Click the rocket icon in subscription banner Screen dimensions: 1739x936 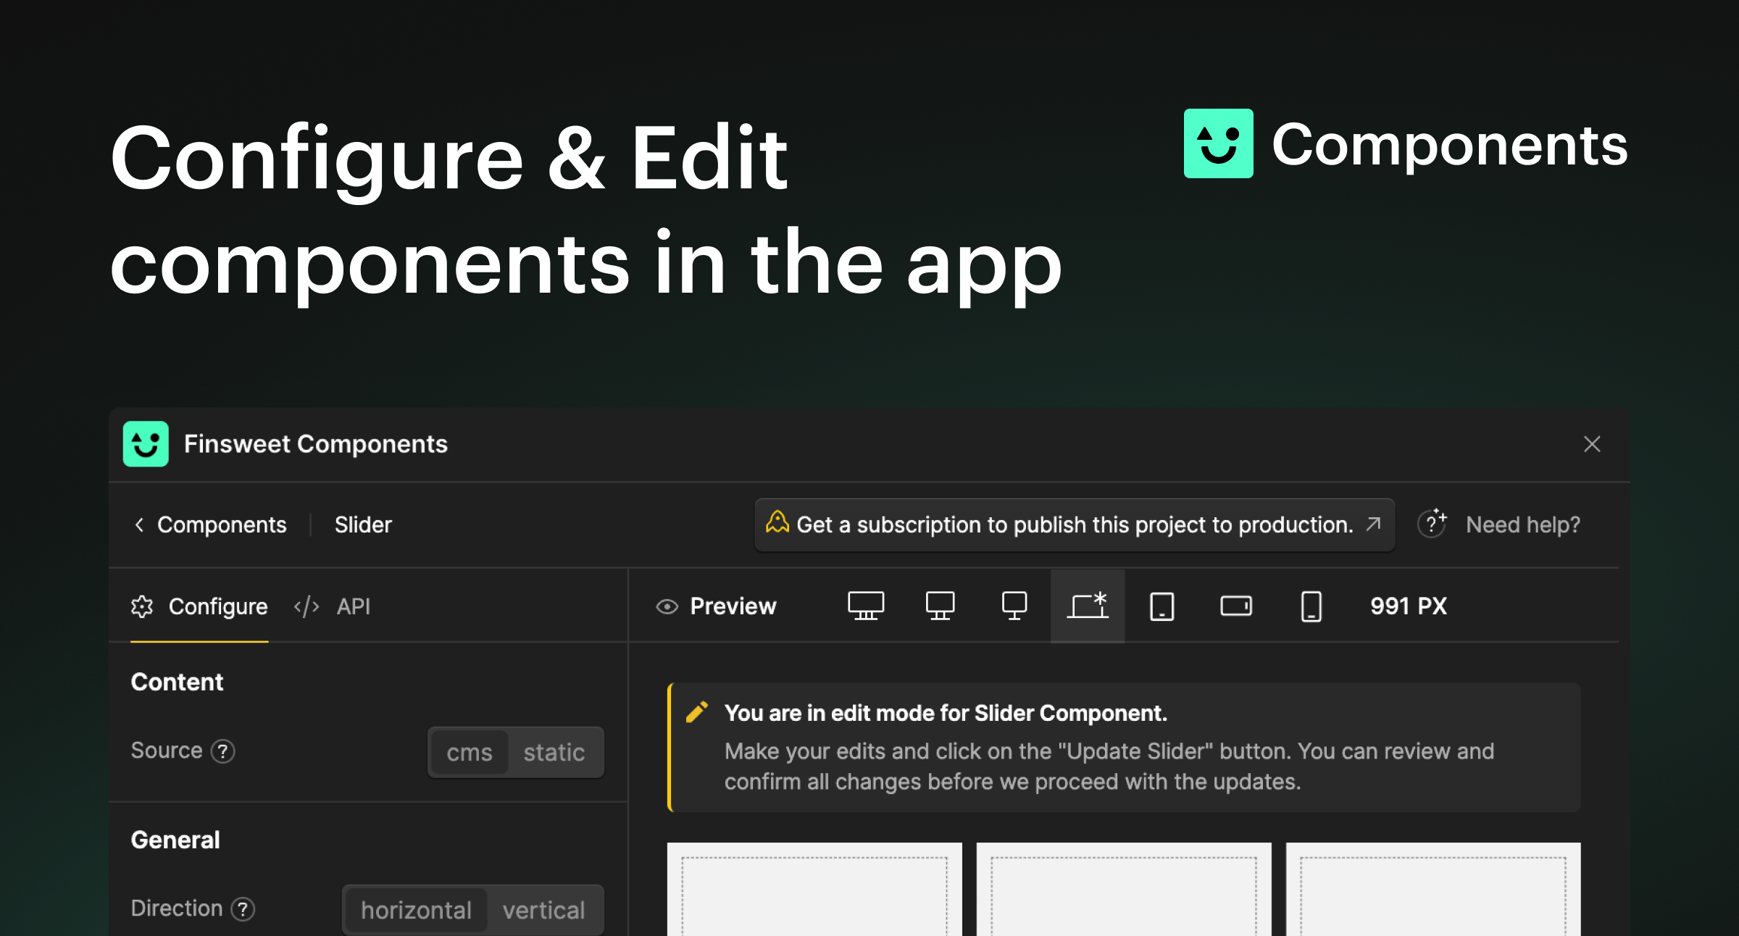click(x=777, y=522)
